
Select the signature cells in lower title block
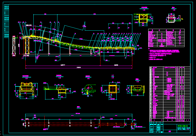tap(156, 128)
